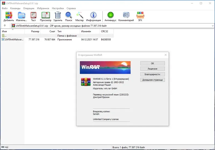This screenshot has height=150, width=215.
Task: Click the Извлечь (Extract) toolbar icon
Action: 21,15
